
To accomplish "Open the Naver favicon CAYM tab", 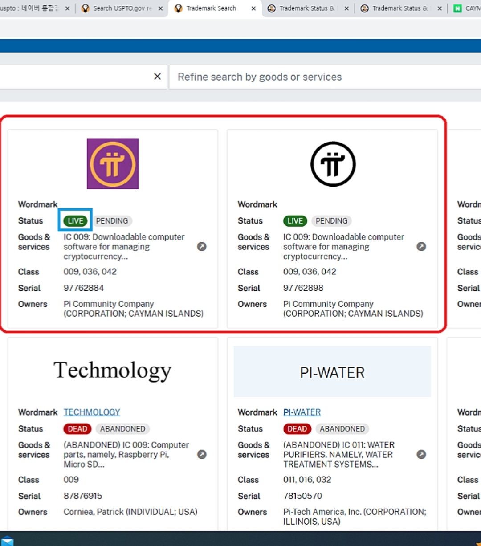I will coord(466,8).
